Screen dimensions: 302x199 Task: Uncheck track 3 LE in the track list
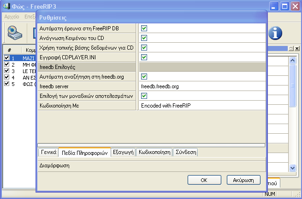7,71
